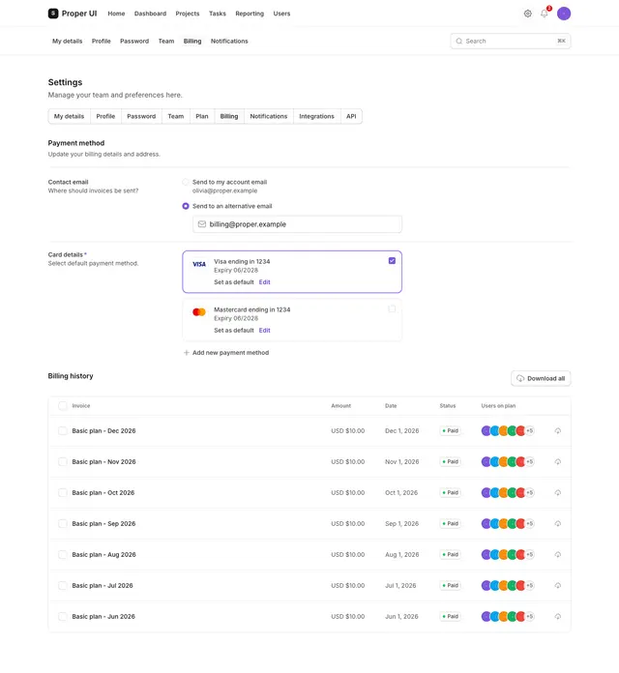This screenshot has width=619, height=673.
Task: Click the Amount column header
Action: click(x=340, y=405)
